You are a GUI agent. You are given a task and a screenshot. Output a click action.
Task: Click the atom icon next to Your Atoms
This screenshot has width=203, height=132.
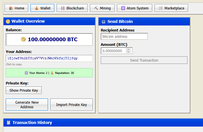click(x=26, y=73)
